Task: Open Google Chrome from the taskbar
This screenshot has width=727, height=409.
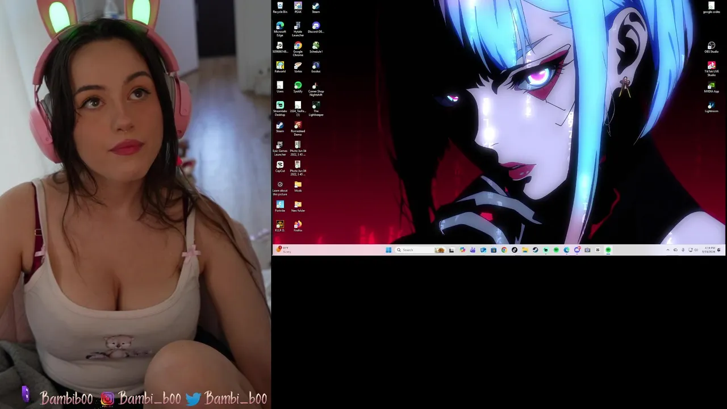Action: (x=504, y=250)
